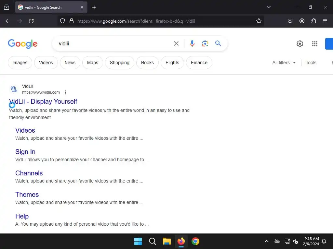Switch to Firefox in taskbar
Viewport: 333px width, 249px height.
coord(181,241)
